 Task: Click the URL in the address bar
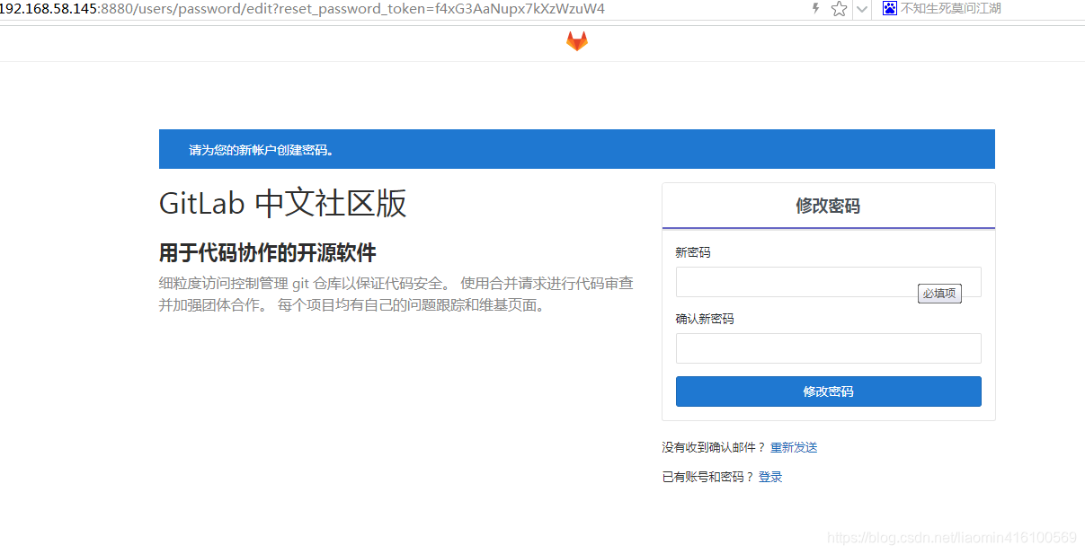pos(302,8)
